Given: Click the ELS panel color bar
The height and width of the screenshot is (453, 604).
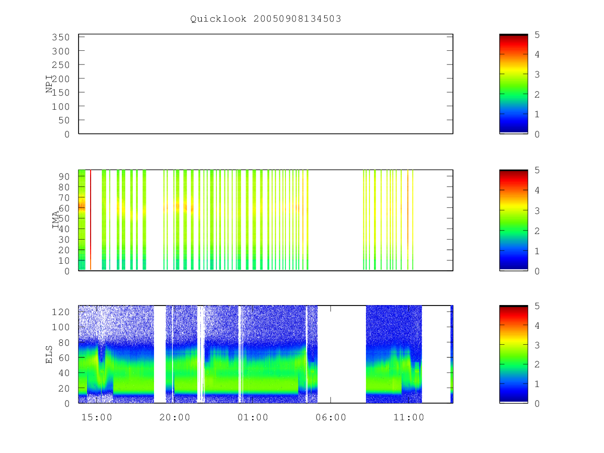Looking at the screenshot, I should [513, 354].
